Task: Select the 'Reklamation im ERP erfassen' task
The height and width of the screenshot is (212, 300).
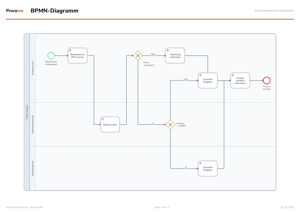Action: click(77, 55)
